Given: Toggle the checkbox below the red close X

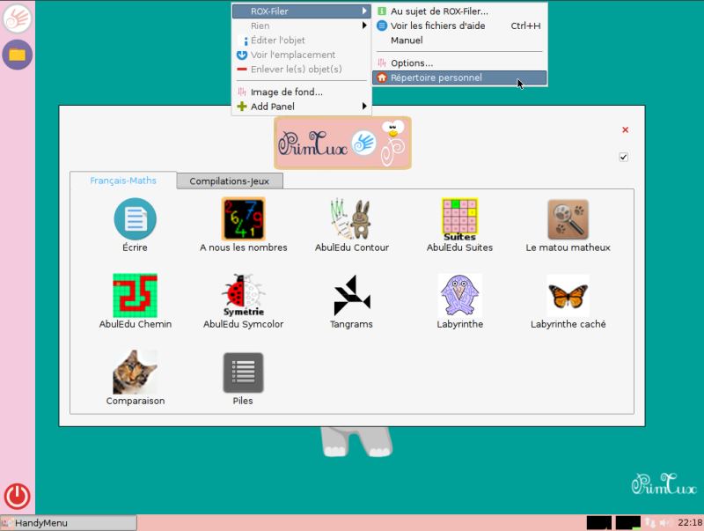Looking at the screenshot, I should (623, 158).
